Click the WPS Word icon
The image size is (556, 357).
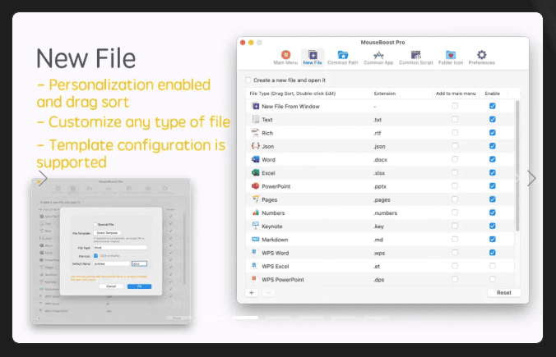click(255, 253)
